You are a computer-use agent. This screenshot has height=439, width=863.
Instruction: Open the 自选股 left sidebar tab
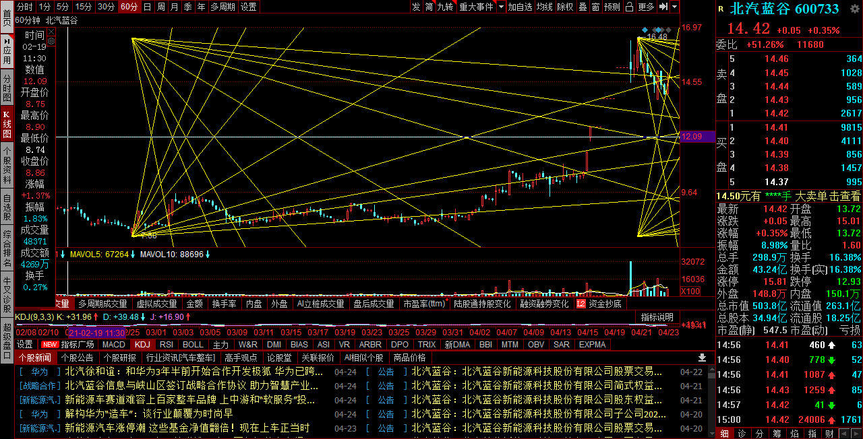(x=7, y=207)
